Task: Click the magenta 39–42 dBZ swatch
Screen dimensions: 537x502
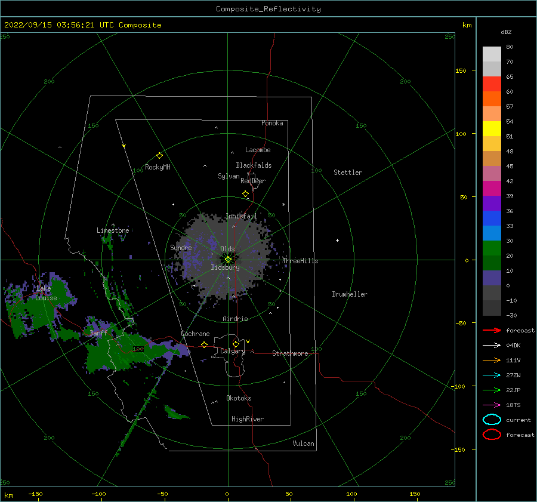Action: click(x=492, y=188)
